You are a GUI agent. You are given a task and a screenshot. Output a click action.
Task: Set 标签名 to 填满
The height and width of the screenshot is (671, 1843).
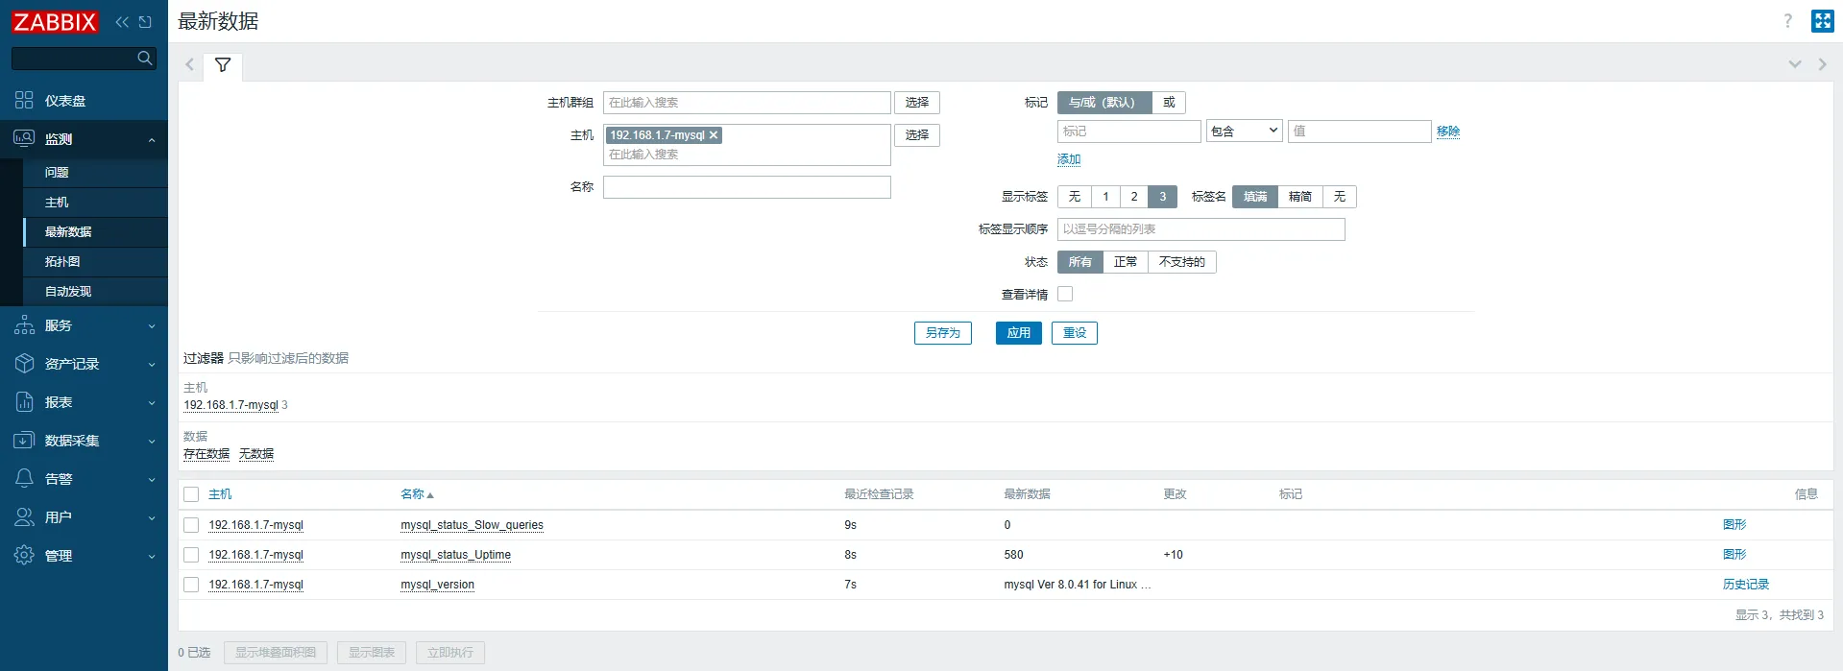pos(1255,197)
